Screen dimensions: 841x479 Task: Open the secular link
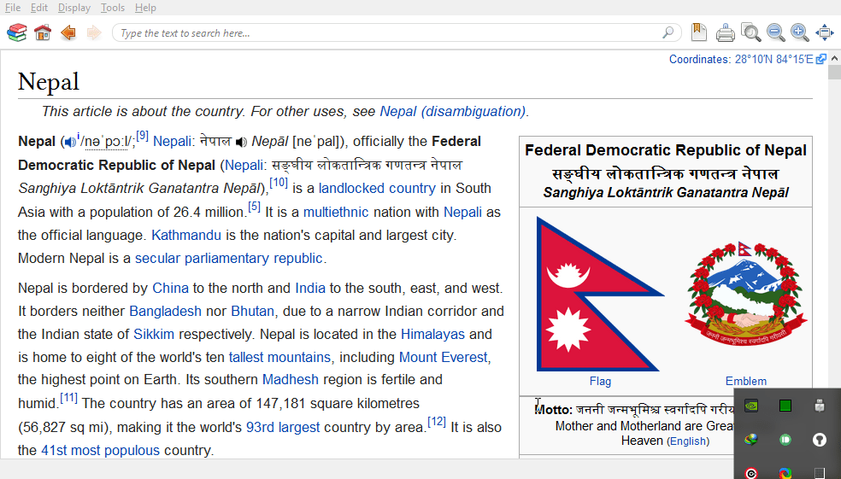point(157,258)
